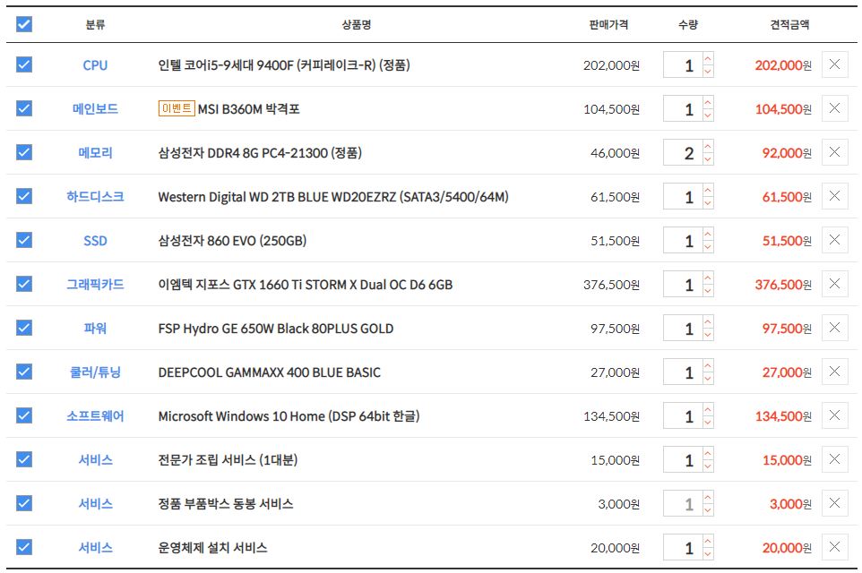Increase memory quantity with the up arrow
The height and width of the screenshot is (573, 862).
[x=709, y=146]
